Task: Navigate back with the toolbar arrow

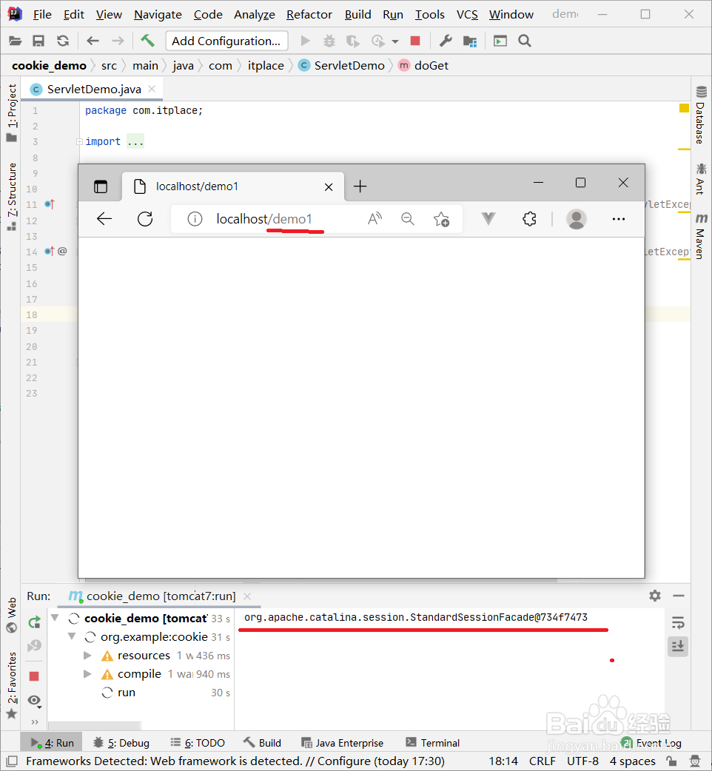Action: [x=93, y=41]
